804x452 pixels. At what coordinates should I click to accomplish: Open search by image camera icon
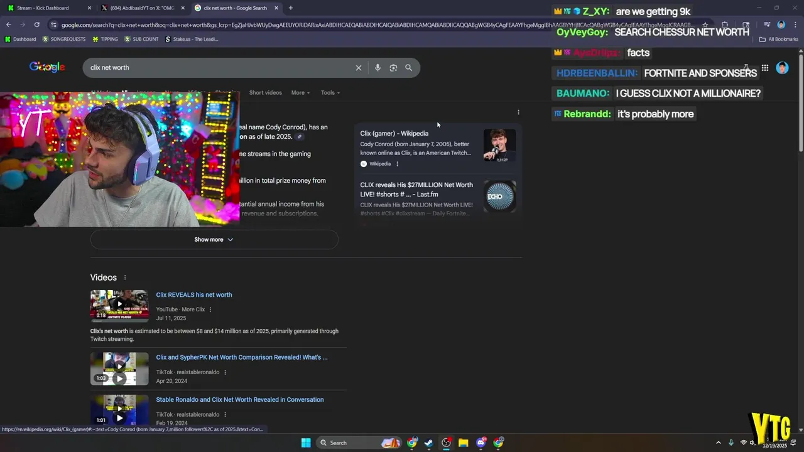point(393,68)
